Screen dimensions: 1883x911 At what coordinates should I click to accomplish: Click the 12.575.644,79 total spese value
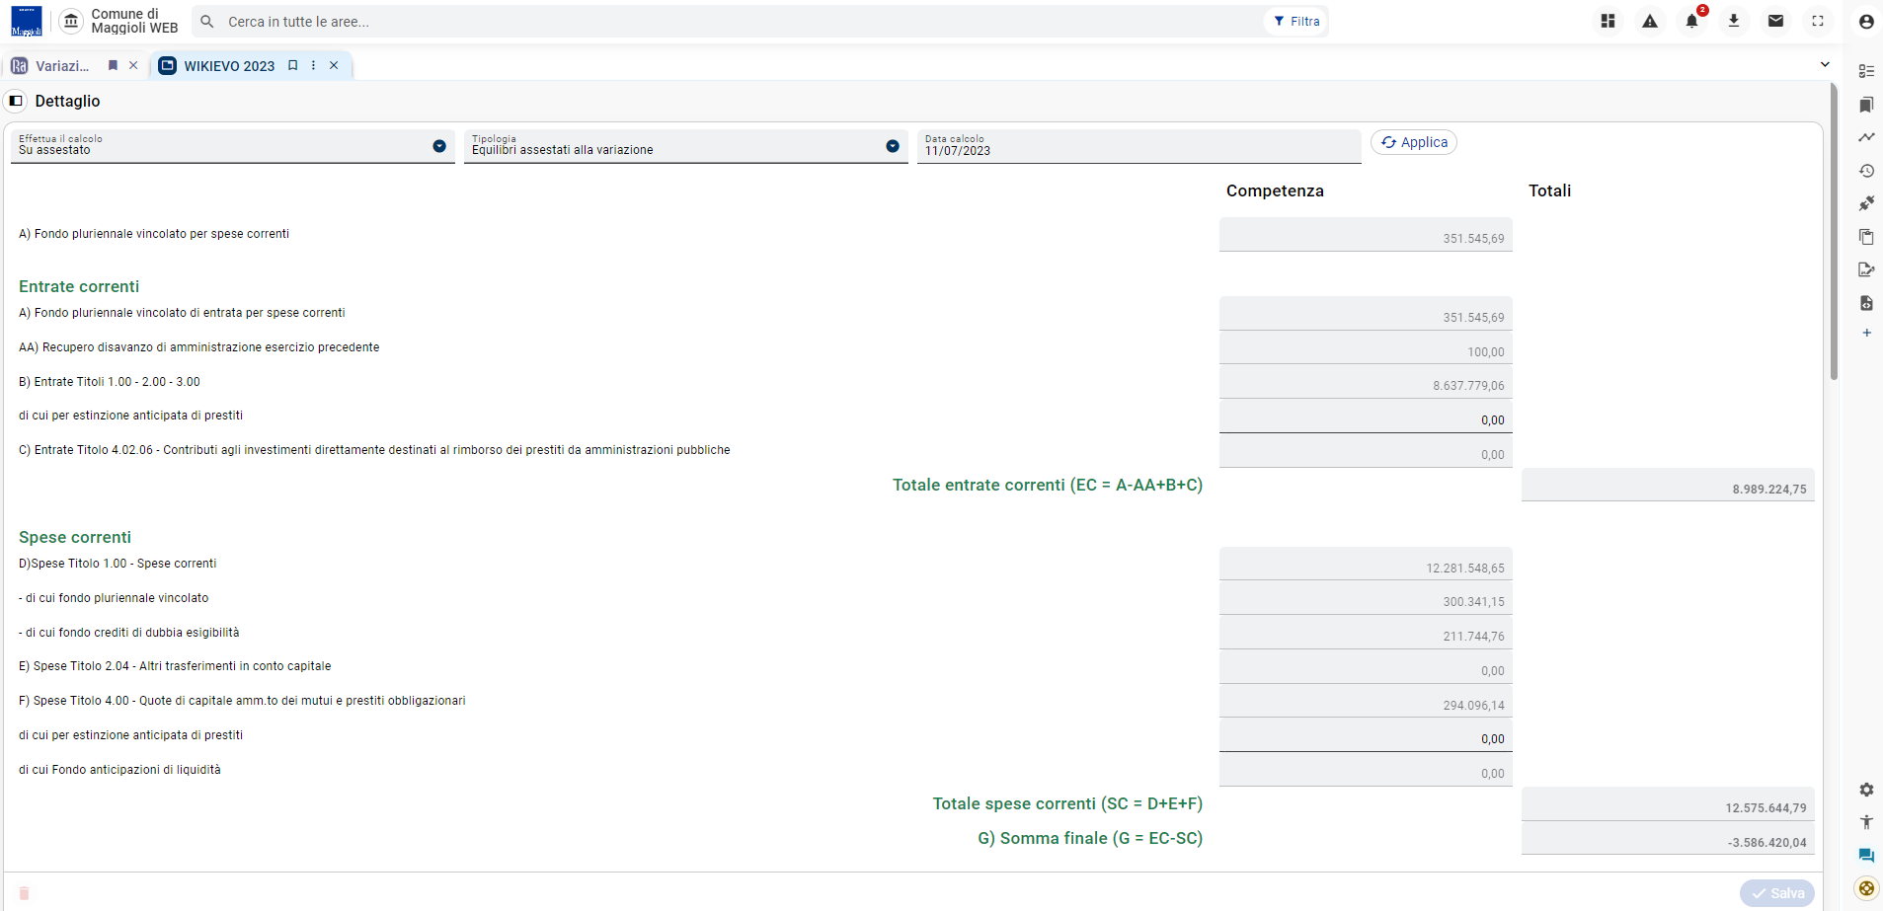tap(1668, 804)
